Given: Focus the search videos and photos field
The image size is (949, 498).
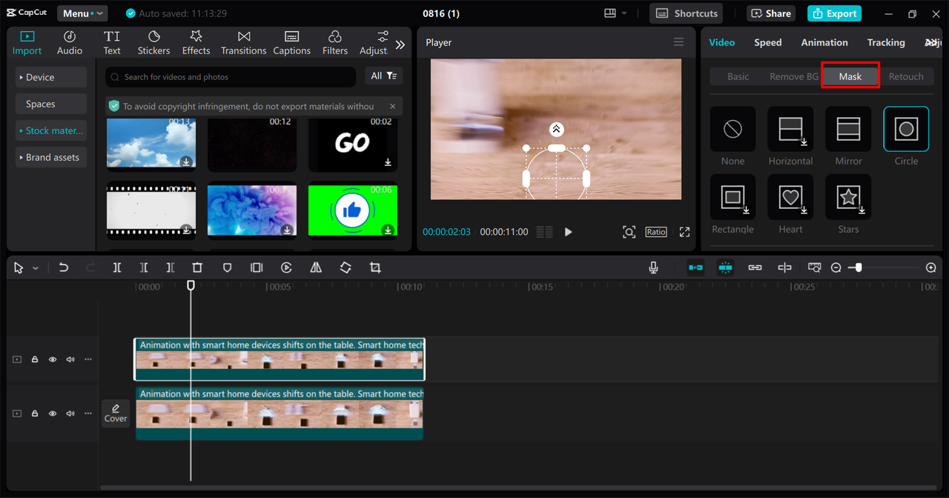Looking at the screenshot, I should (231, 77).
